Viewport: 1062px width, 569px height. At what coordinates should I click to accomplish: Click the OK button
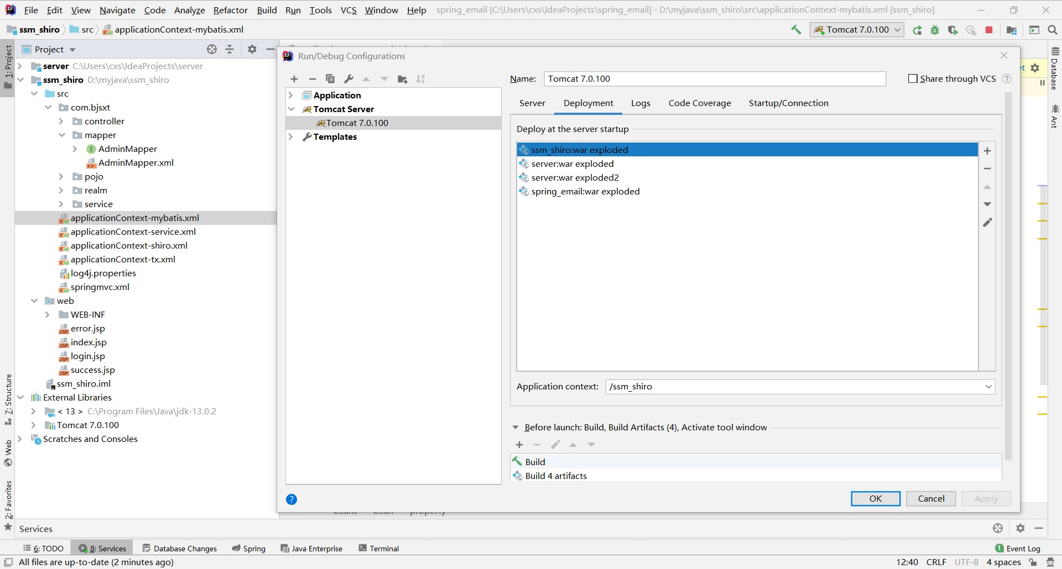[876, 498]
